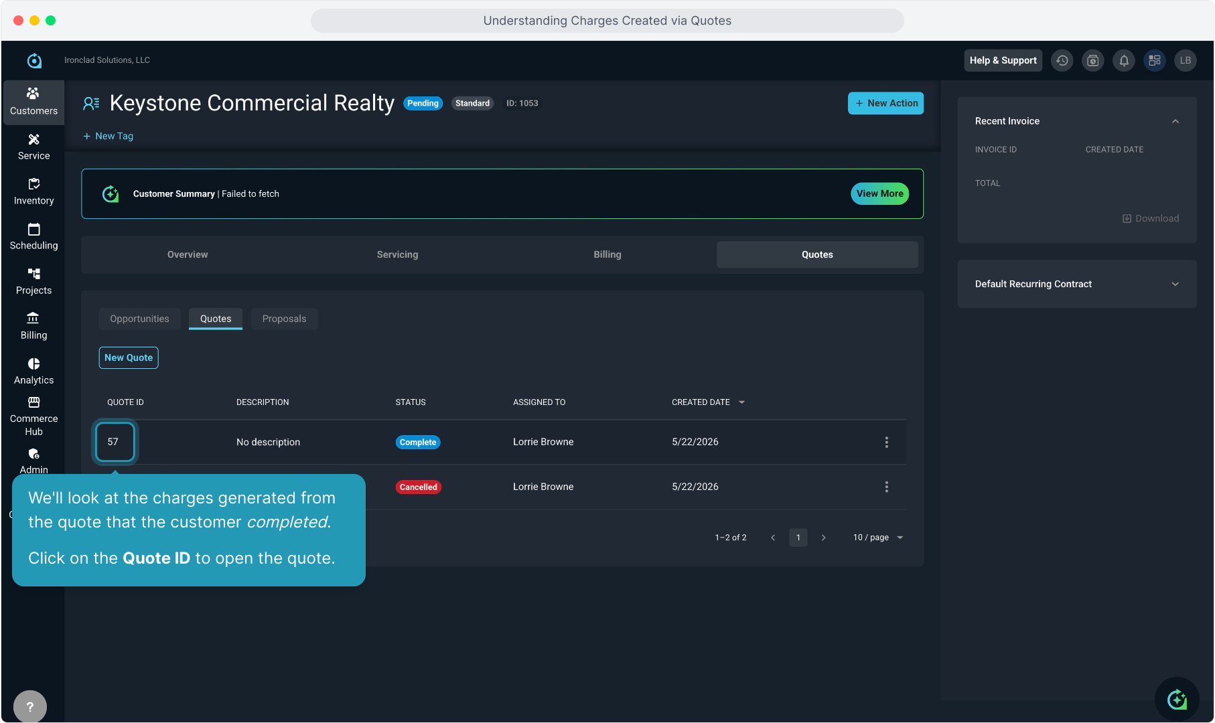Open Projects in the sidebar

(x=33, y=281)
